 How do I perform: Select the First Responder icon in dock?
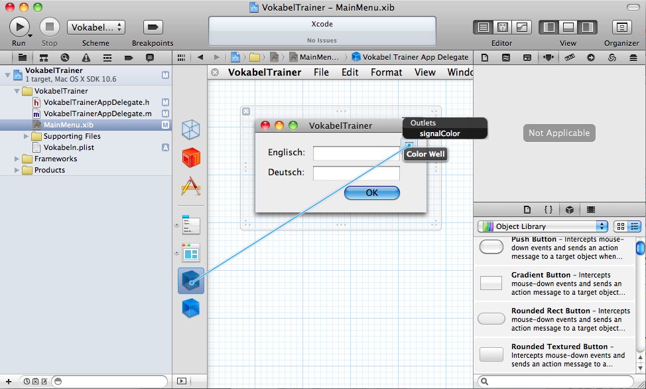[191, 158]
